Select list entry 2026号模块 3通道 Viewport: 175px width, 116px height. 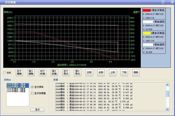tap(18, 87)
